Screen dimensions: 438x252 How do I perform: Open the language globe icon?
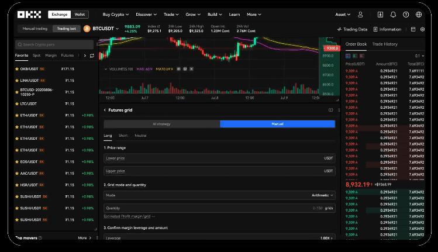tap(419, 15)
